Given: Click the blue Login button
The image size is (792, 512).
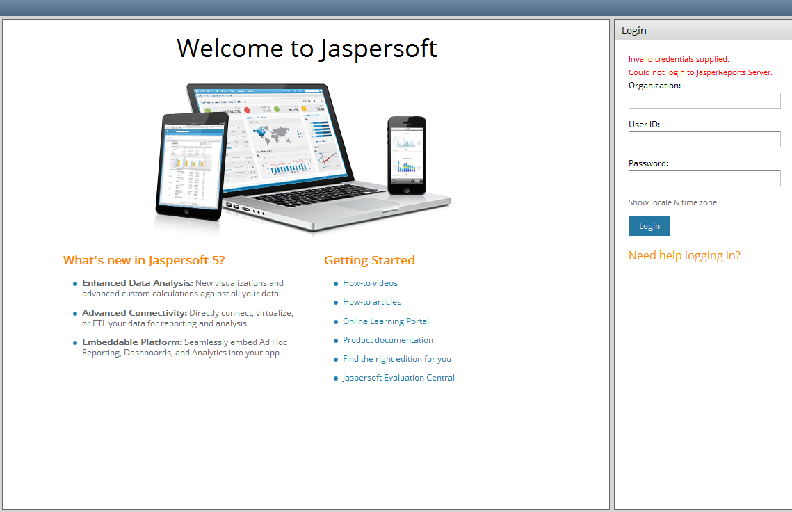Looking at the screenshot, I should pyautogui.click(x=649, y=226).
